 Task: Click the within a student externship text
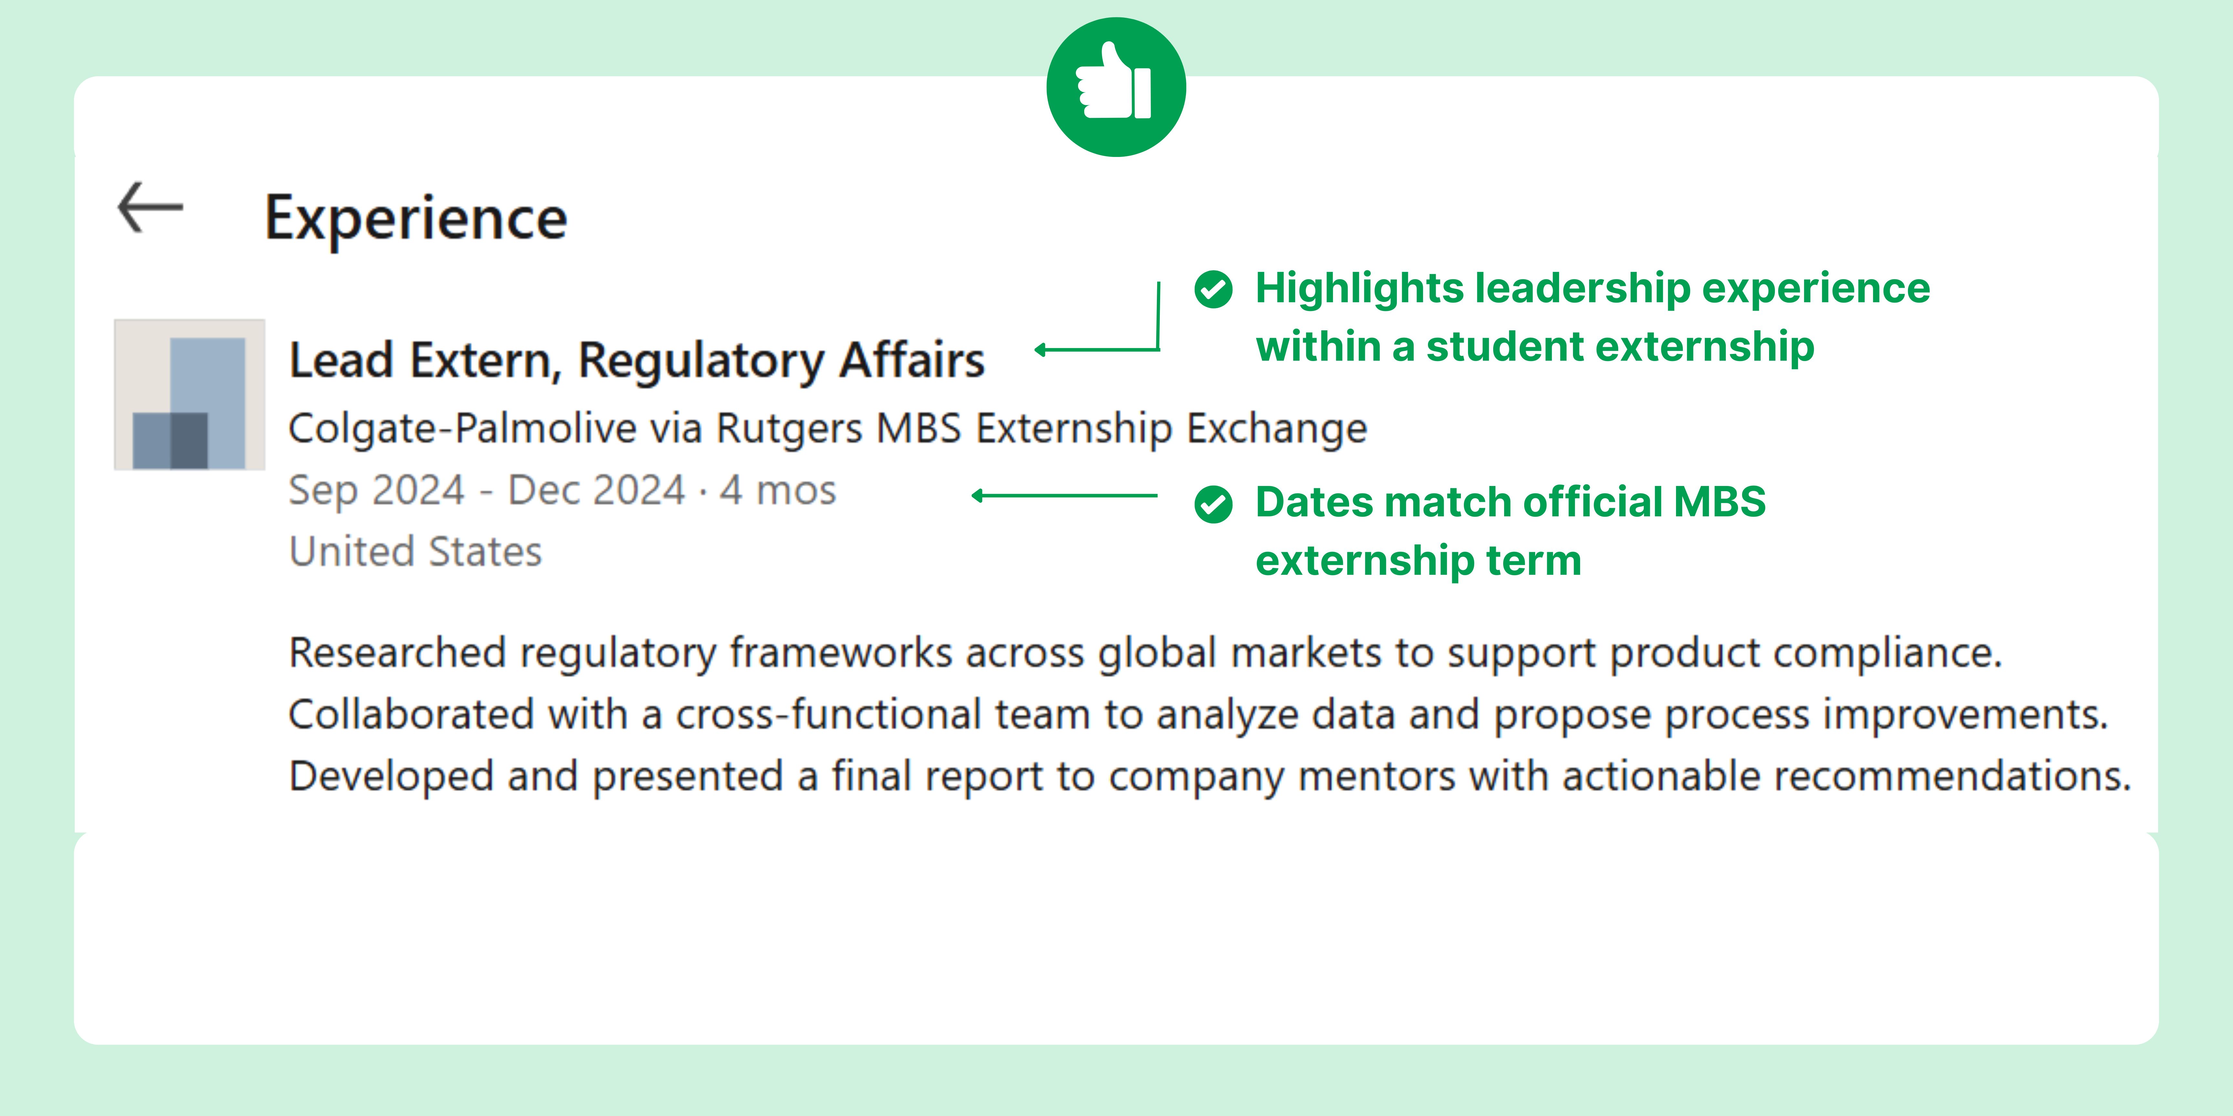pos(1534,346)
